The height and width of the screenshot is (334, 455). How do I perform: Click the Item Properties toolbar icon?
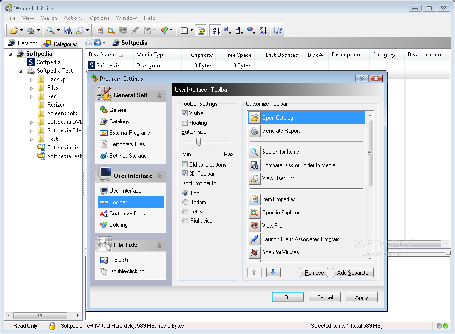100,30
